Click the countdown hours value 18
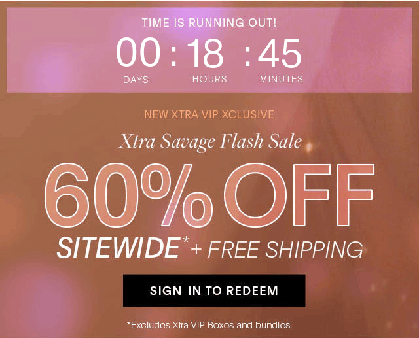 pyautogui.click(x=206, y=53)
